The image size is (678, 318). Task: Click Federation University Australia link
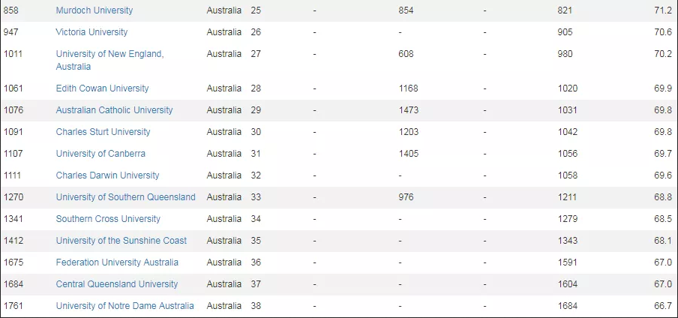click(x=117, y=262)
